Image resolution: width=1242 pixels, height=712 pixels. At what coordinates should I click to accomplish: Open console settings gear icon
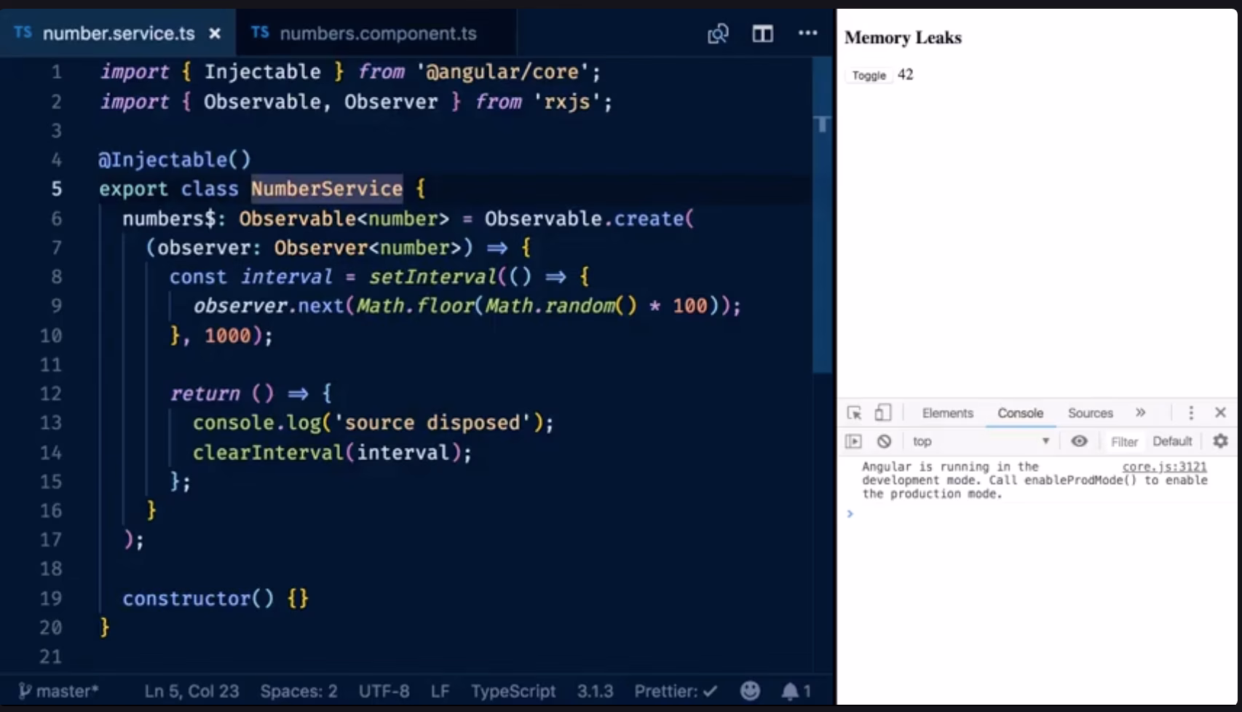coord(1220,441)
